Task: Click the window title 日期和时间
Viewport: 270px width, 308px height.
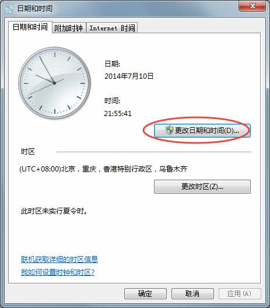Action: tap(35, 8)
